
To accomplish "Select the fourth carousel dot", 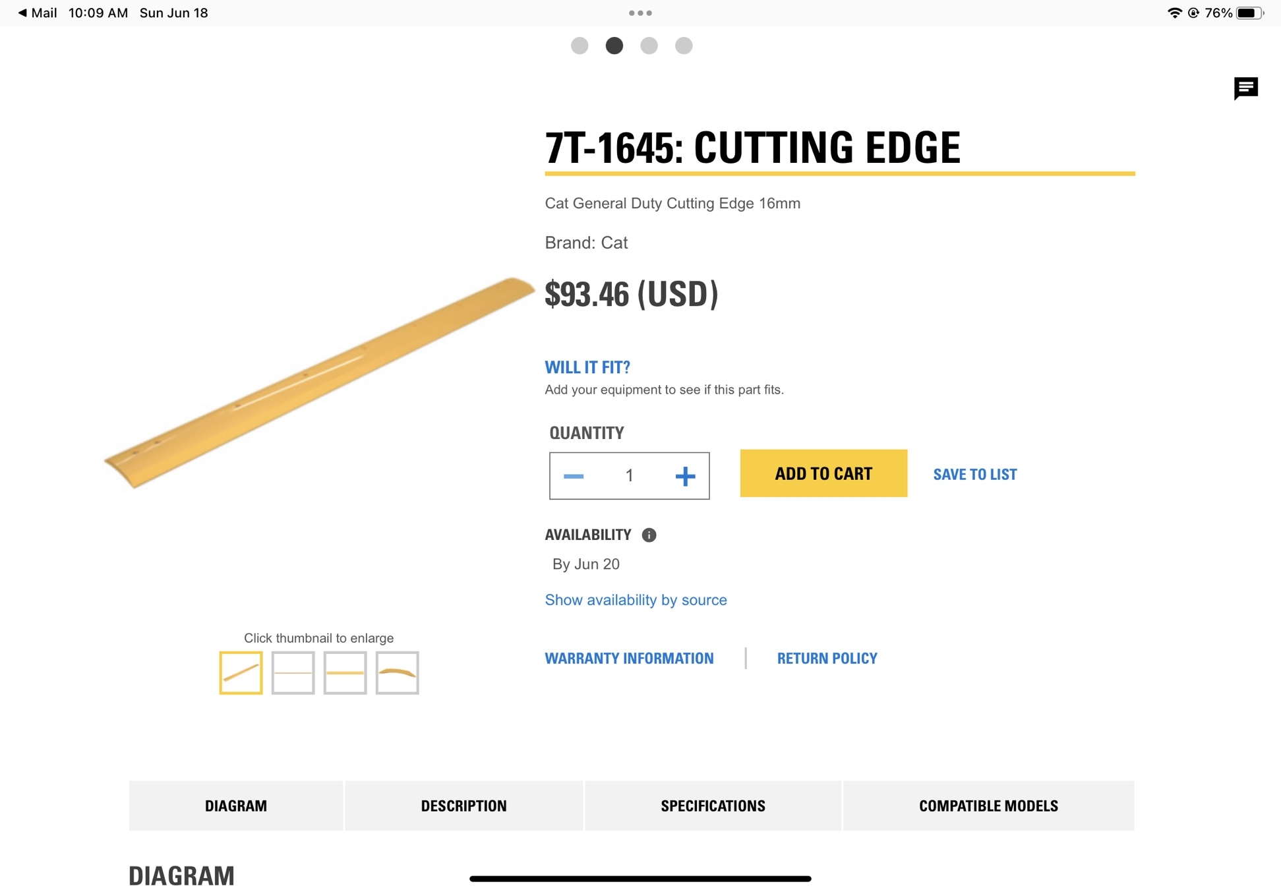I will point(684,45).
